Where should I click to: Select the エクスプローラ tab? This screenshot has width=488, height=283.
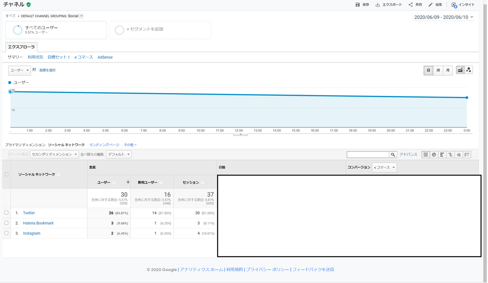22,47
